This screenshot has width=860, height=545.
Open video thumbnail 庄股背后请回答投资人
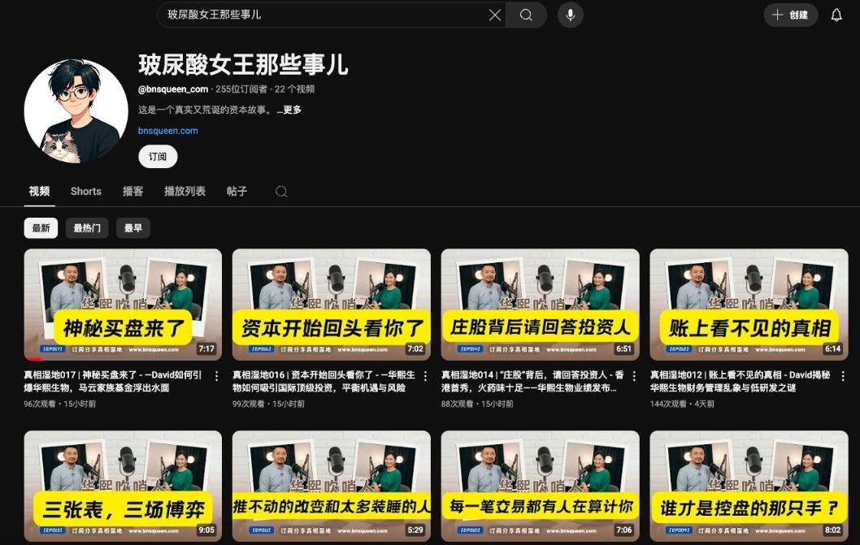[x=541, y=305]
